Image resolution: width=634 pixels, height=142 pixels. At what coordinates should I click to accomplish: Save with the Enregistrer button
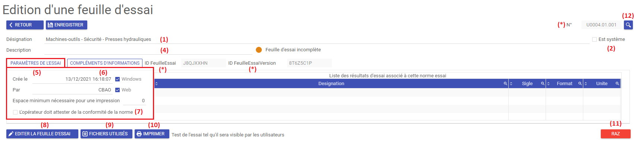point(66,25)
